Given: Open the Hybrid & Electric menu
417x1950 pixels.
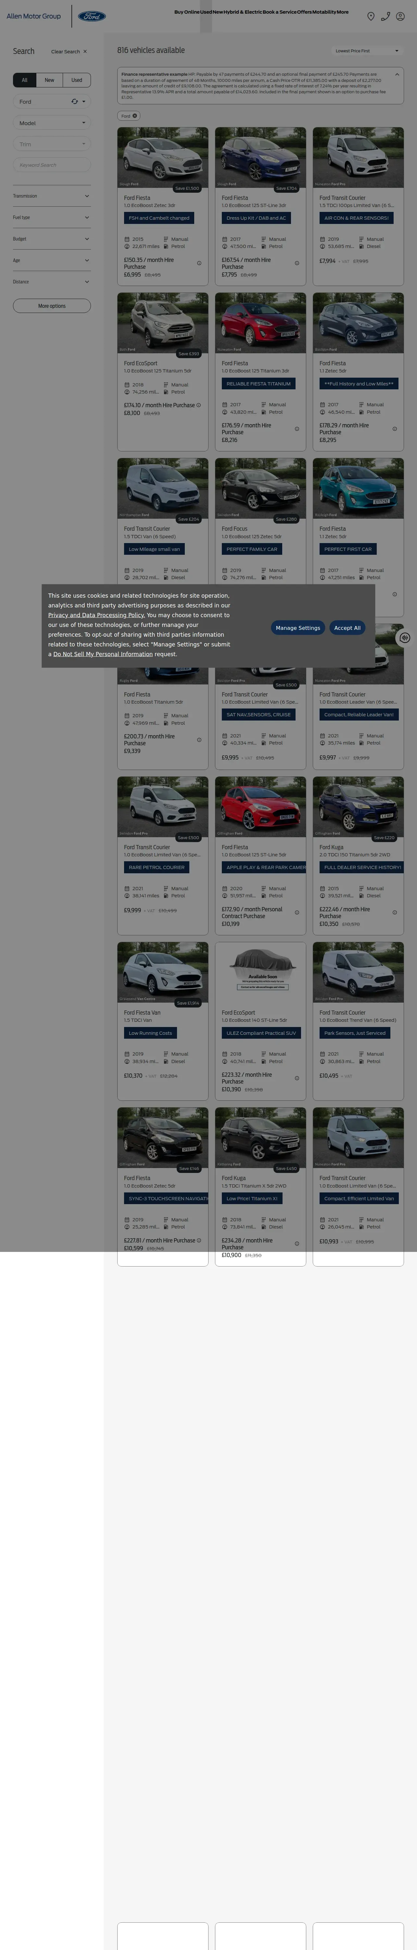Looking at the screenshot, I should tap(243, 12).
